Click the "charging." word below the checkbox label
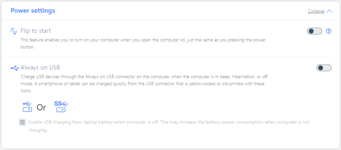Viewport: 341px width, 150px height. click(x=38, y=130)
